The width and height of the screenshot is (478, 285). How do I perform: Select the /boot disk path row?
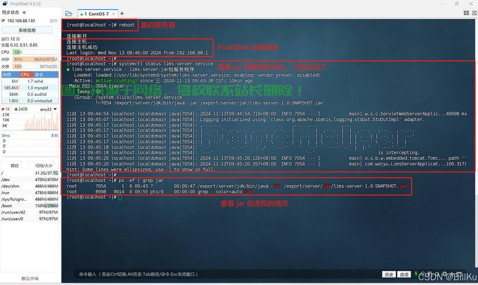(x=30, y=205)
